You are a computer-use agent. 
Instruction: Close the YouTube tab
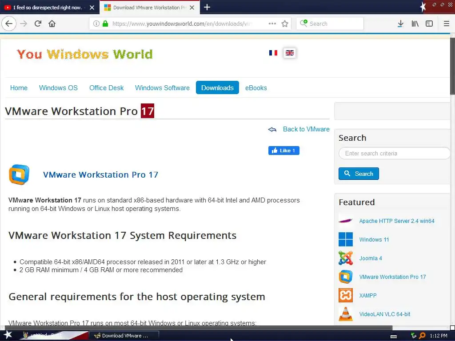click(92, 8)
